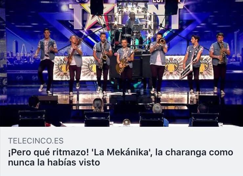Viewport: 243px width, 176px height.
Task: Click the rightmost judge's chair
Action: [x=205, y=120]
